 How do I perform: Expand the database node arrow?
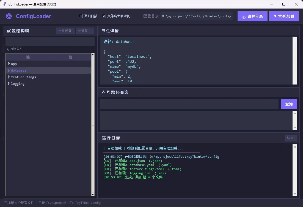coord(9,70)
